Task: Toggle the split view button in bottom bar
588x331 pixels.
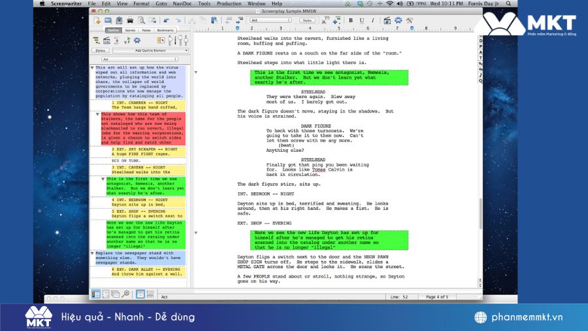Action: (x=150, y=294)
